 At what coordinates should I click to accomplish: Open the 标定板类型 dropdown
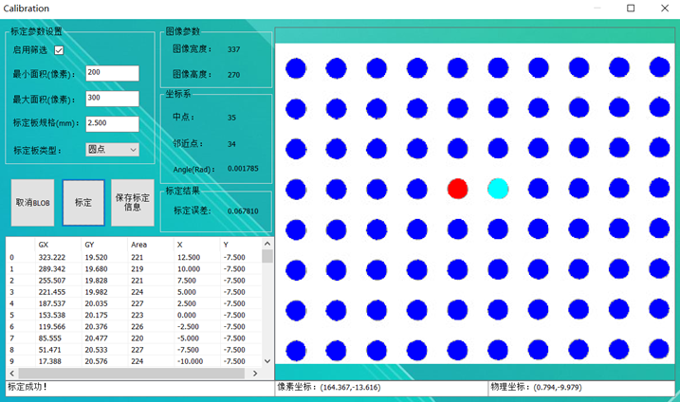click(112, 150)
